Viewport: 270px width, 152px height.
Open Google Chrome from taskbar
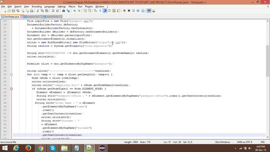point(40,148)
